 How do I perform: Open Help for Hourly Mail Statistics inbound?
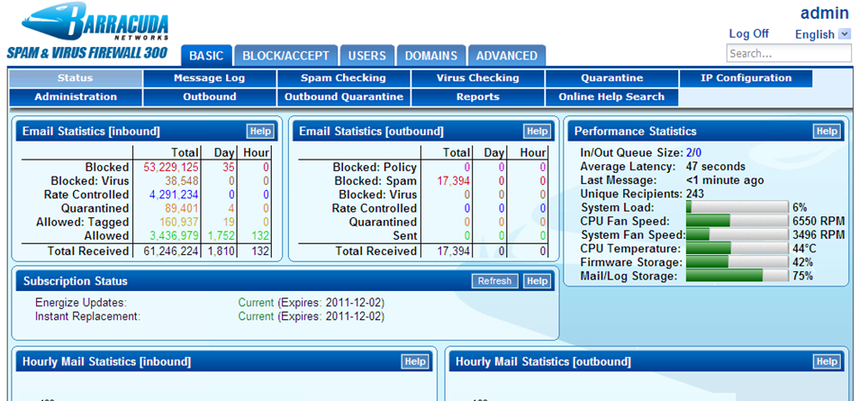click(x=414, y=361)
